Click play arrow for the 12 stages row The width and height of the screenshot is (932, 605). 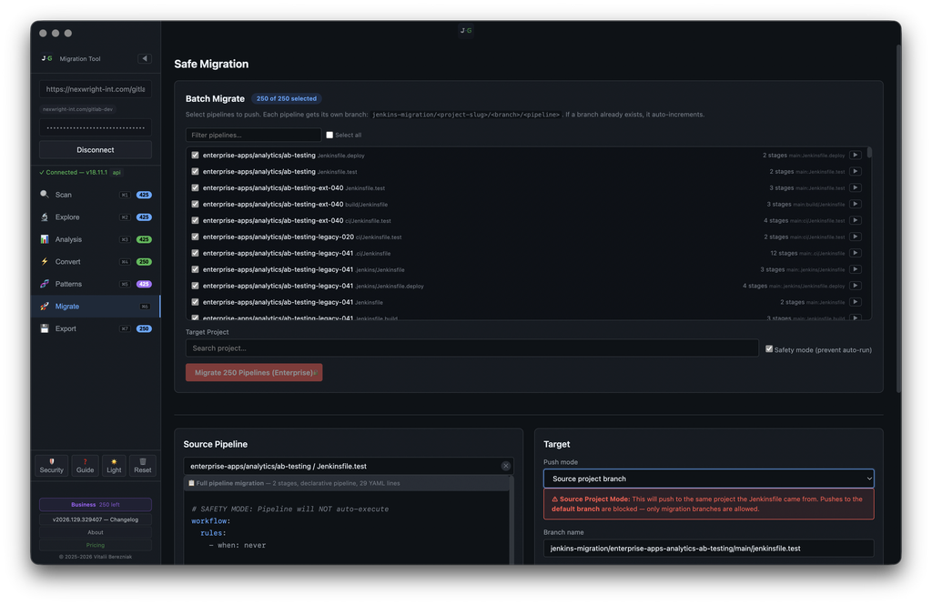[x=856, y=253]
